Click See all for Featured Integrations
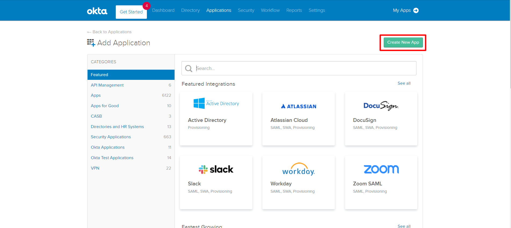511x228 pixels. [x=404, y=83]
